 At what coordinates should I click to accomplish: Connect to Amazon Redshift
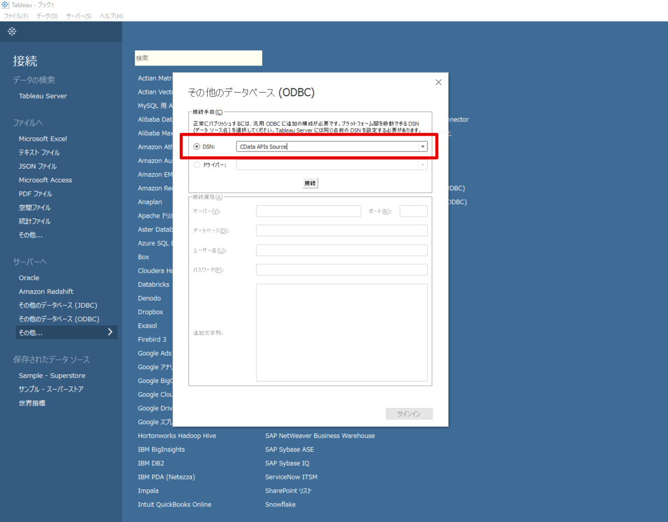[x=46, y=292]
